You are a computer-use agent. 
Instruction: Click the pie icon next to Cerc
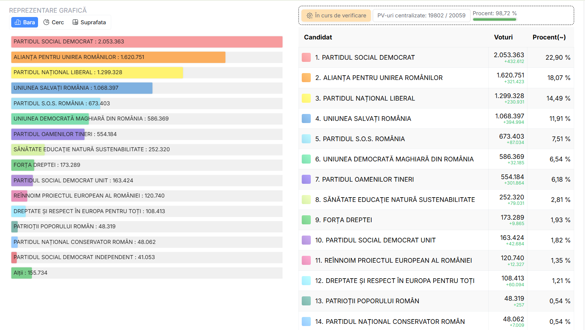[x=46, y=22]
